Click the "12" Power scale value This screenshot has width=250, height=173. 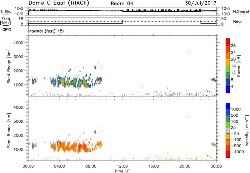pos(233,73)
